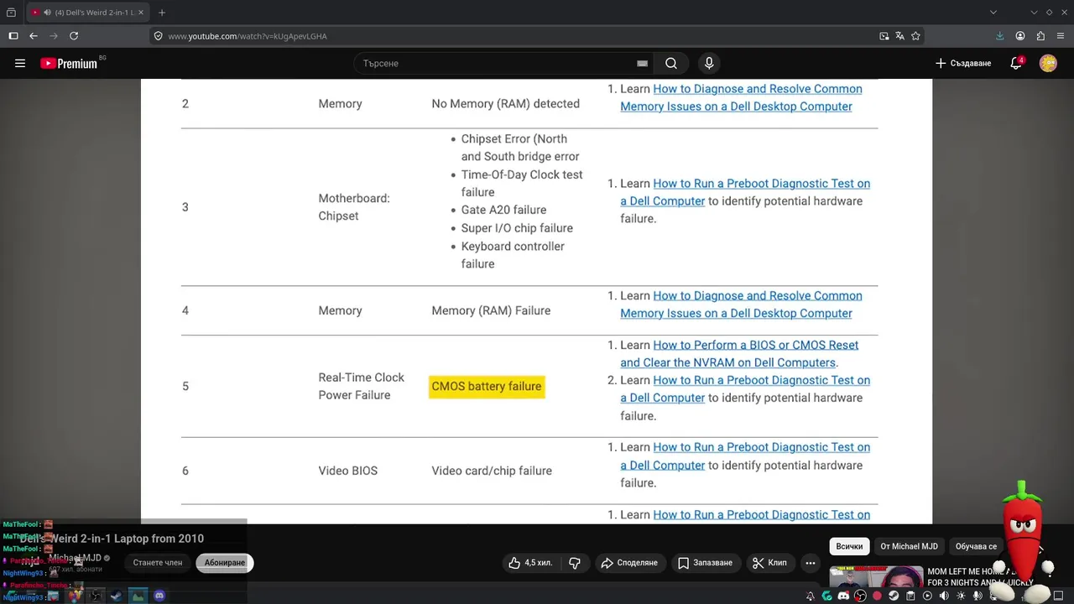Like the video with thumbs-up
Screen dimensions: 1074x604
pyautogui.click(x=532, y=563)
